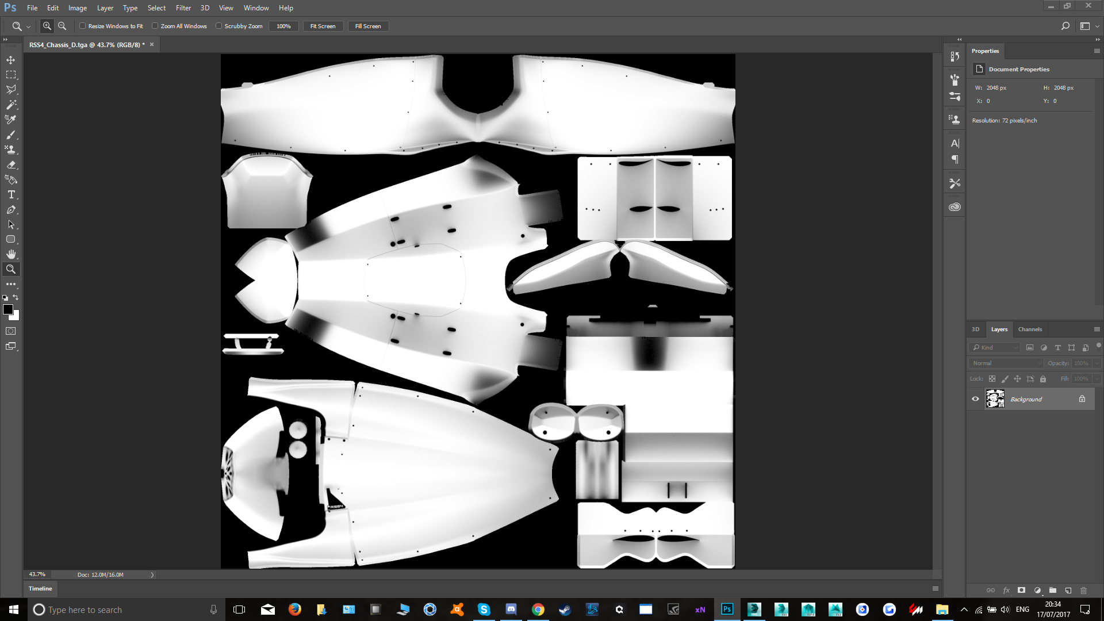Screen dimensions: 1104x621
Task: Select the Eyedropper tool
Action: point(11,120)
